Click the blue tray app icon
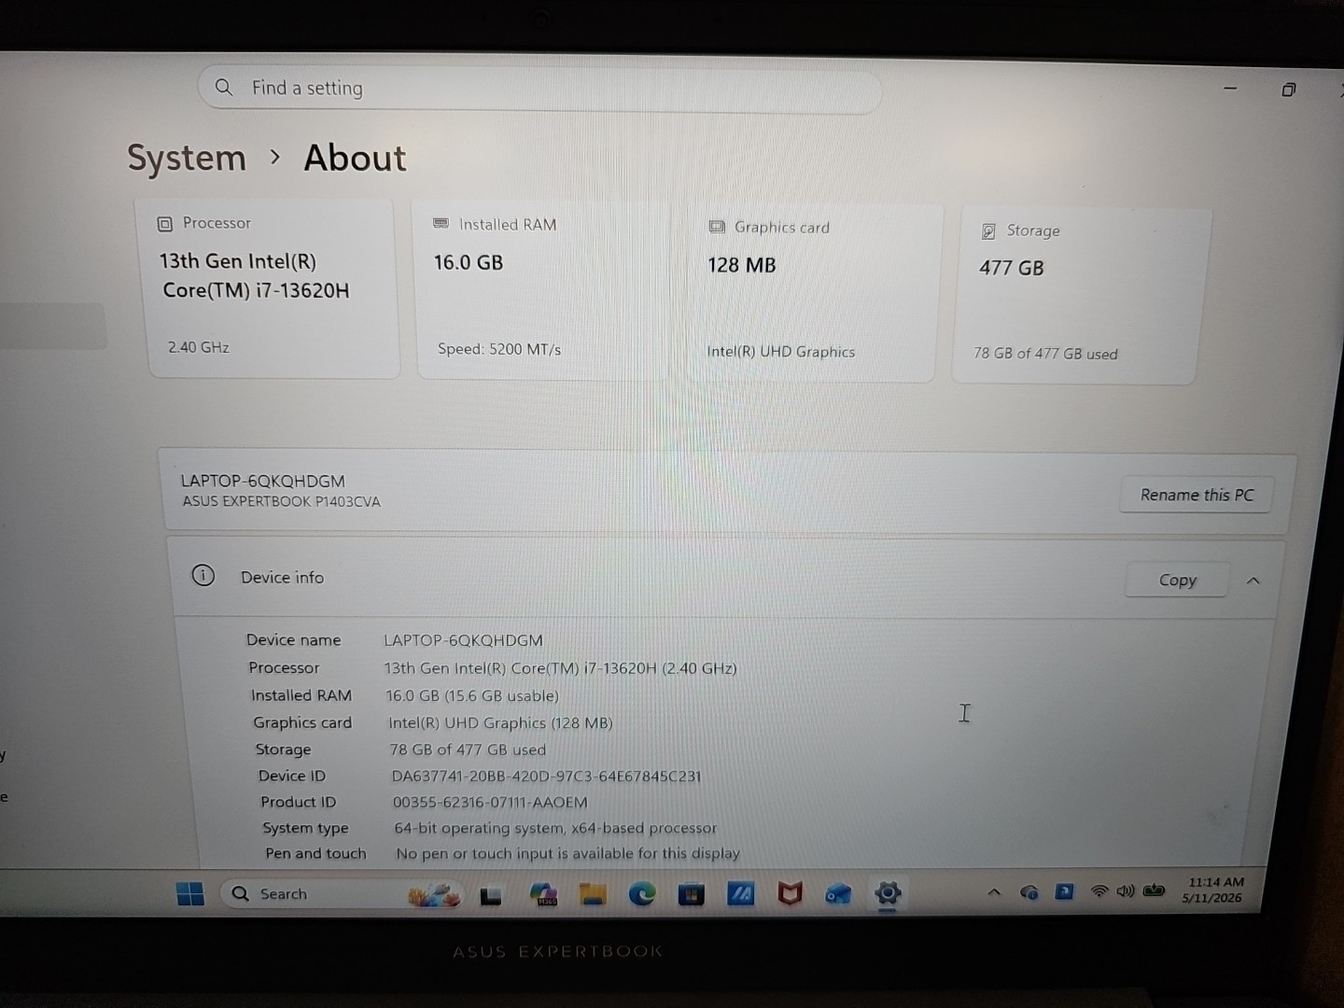 1064,891
